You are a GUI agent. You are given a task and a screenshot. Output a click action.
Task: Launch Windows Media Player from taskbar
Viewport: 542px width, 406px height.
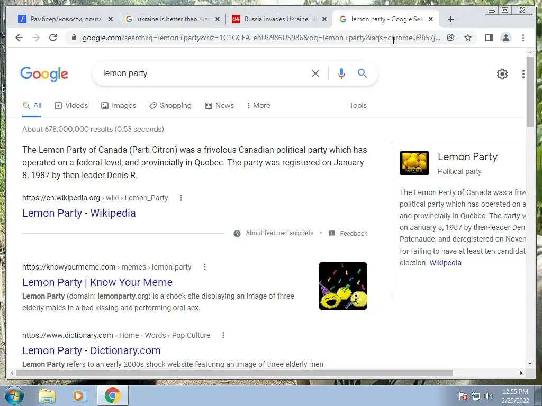coord(79,395)
